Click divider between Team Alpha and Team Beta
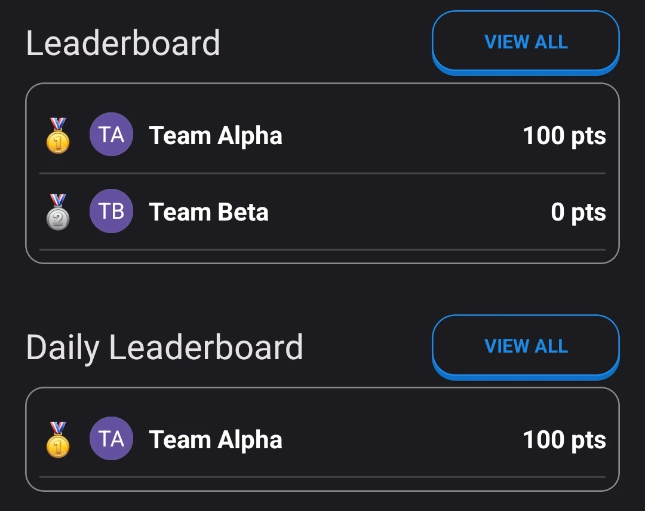 click(322, 173)
